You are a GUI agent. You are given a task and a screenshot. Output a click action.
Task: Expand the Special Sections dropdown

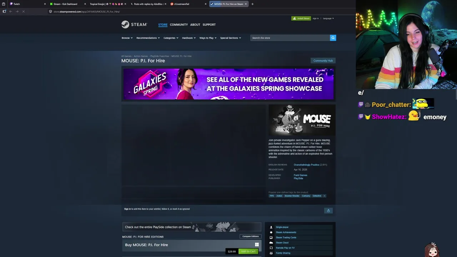[x=231, y=38]
